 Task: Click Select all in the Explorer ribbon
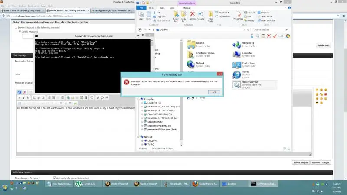(263, 13)
